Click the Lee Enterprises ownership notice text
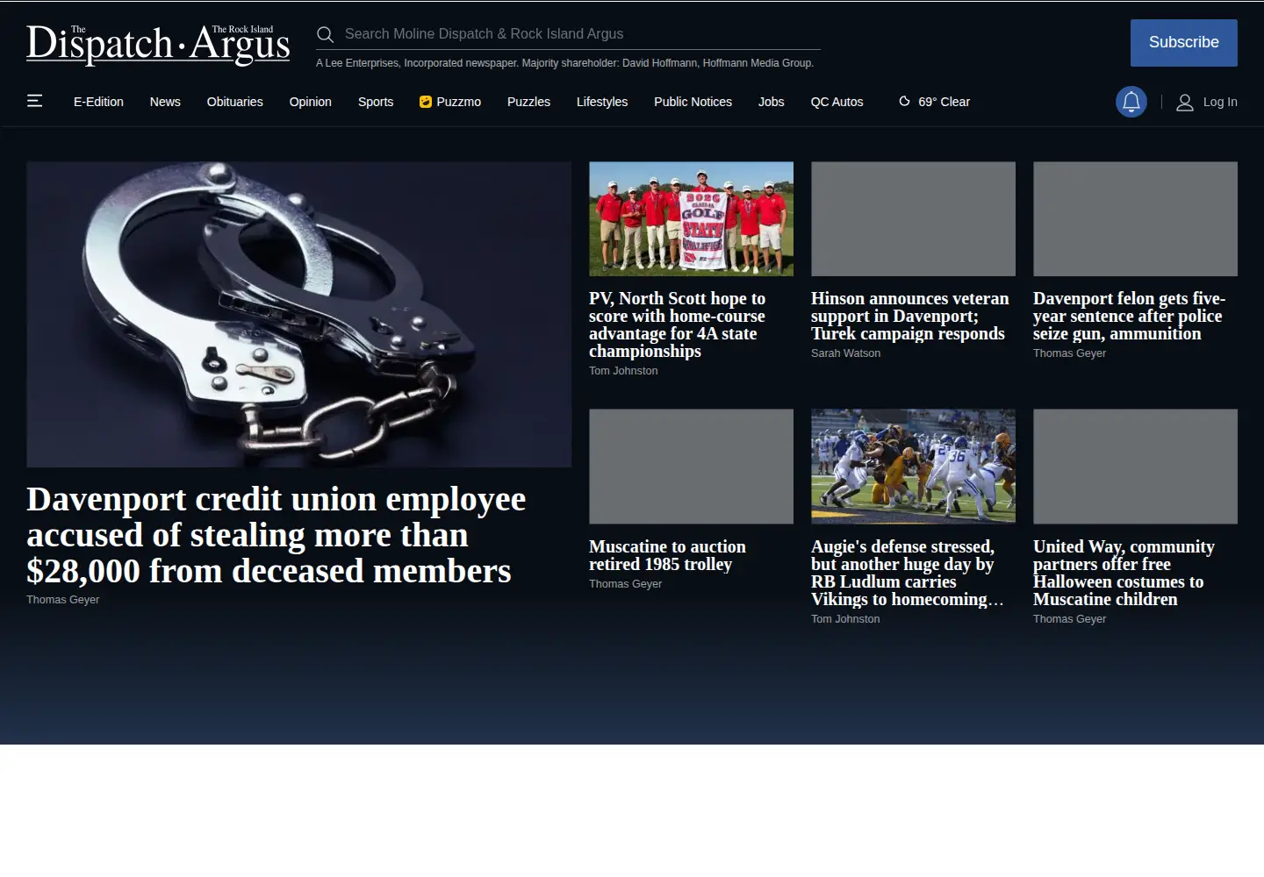 pyautogui.click(x=565, y=63)
